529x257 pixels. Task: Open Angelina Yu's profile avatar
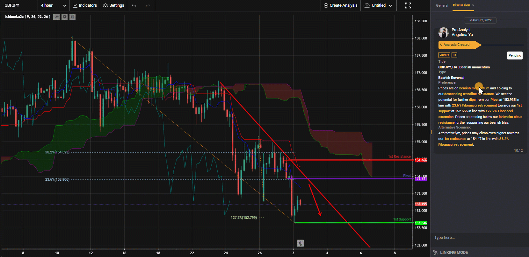click(443, 32)
